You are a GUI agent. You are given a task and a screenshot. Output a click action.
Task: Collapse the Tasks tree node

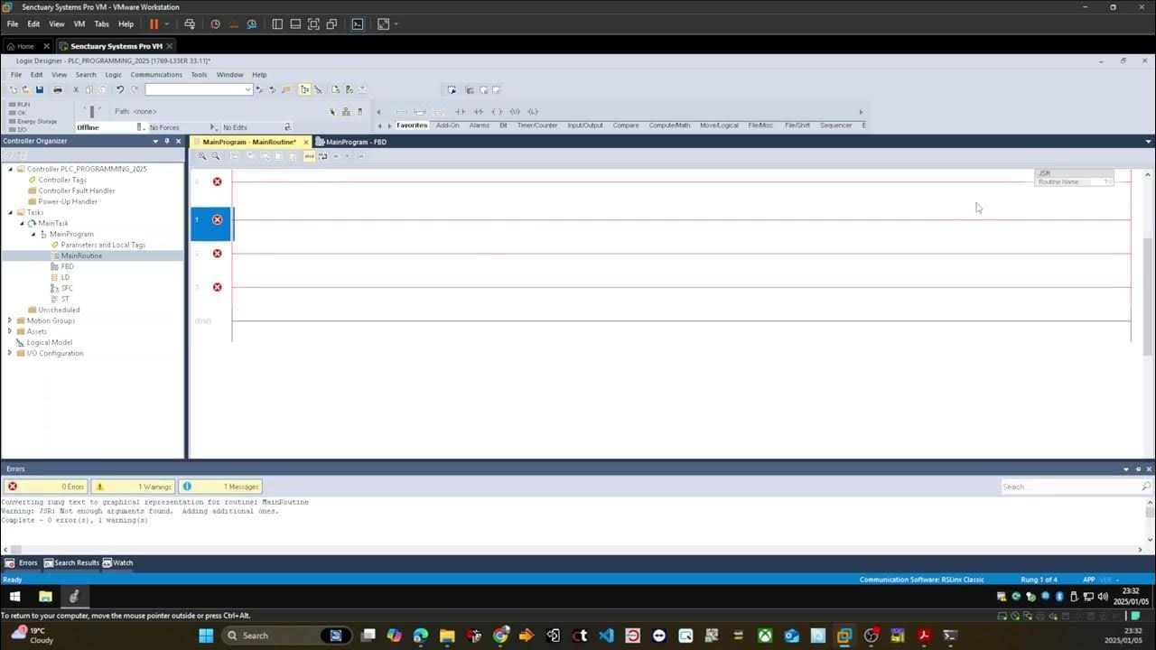click(10, 212)
